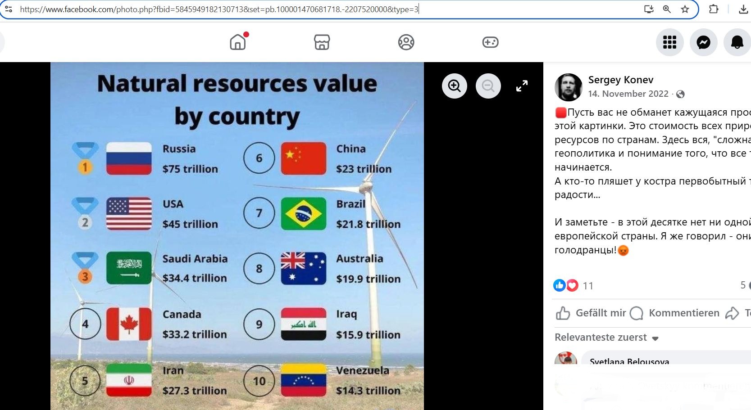Expand the 'Relevanteste zuerst' sorting dropdown
Viewport: 751px width, 410px height.
606,338
